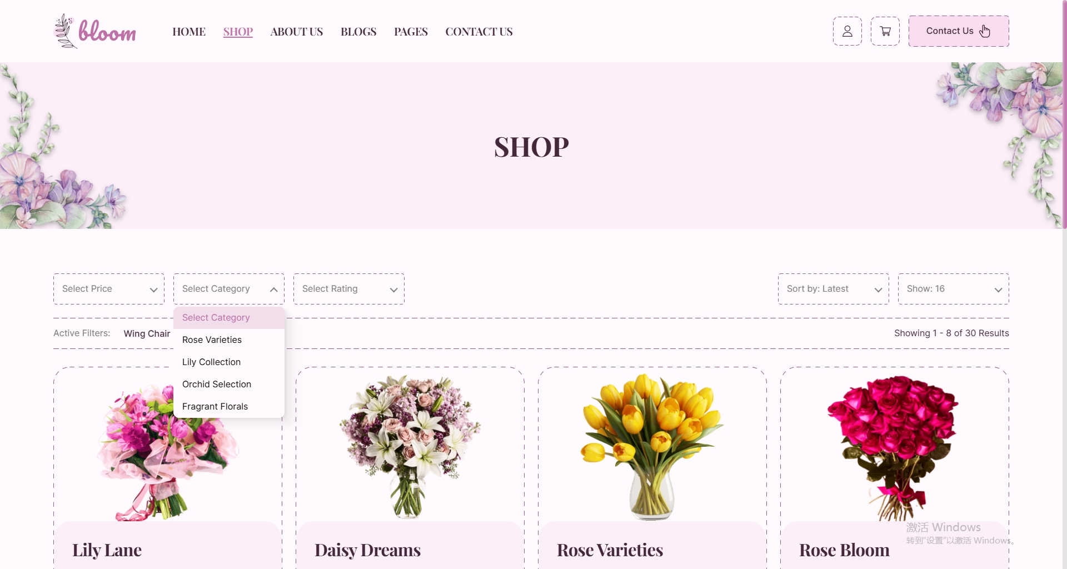Open the shopping cart icon
Screen dimensions: 1067x569
[x=885, y=31]
